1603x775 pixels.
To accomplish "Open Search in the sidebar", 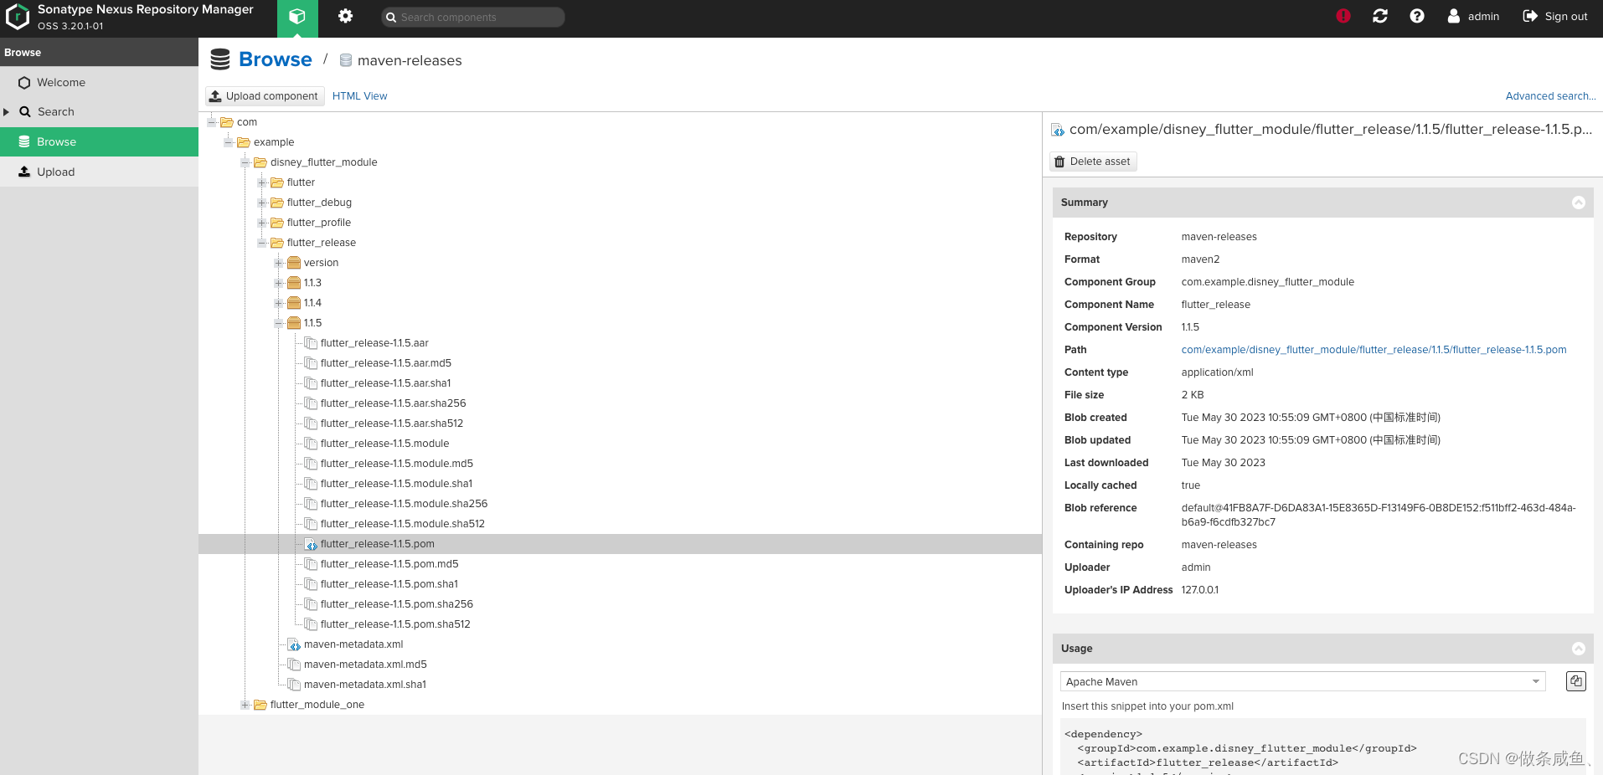I will pos(56,111).
